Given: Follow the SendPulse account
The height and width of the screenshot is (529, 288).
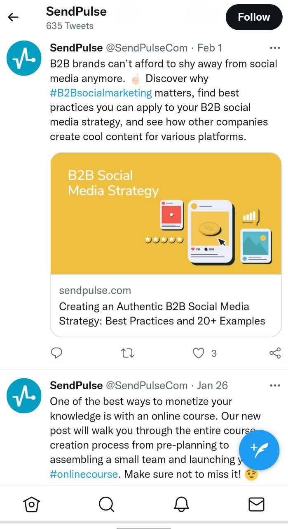Looking at the screenshot, I should tap(253, 17).
